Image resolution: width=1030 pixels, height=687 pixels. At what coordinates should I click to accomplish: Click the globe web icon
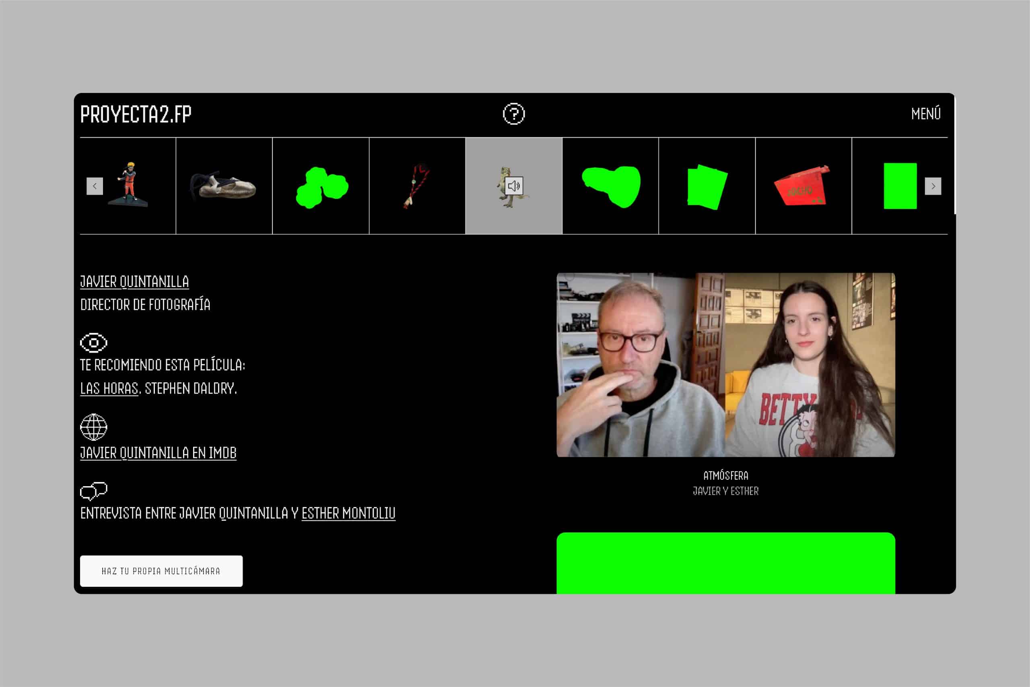point(94,427)
